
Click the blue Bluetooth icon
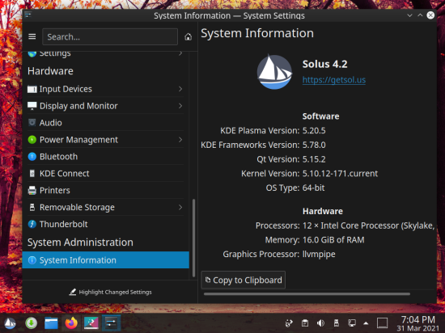click(32, 157)
